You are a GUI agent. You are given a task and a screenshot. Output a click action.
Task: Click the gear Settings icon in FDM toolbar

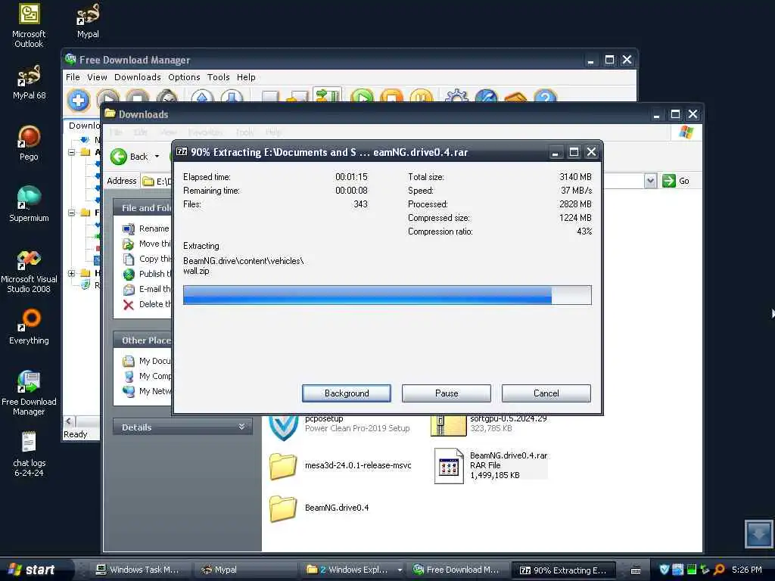[x=456, y=96]
